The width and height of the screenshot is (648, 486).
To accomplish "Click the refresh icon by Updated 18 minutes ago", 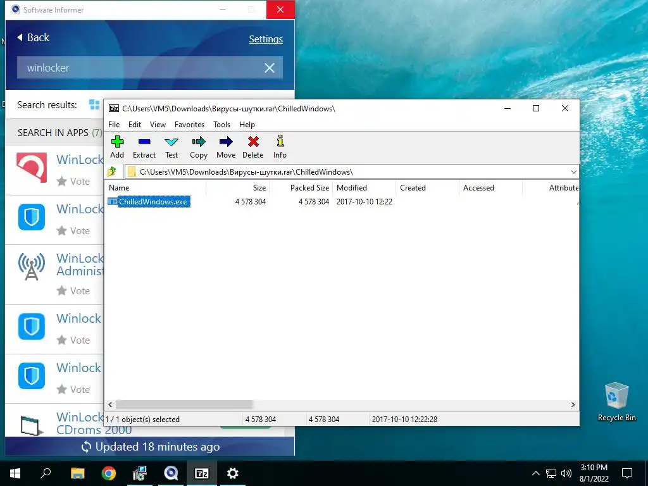I will pyautogui.click(x=86, y=447).
